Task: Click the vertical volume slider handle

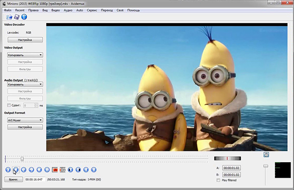Action: [x=266, y=166]
